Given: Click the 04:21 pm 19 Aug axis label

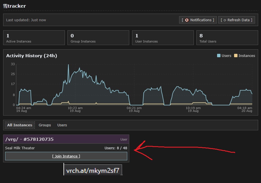Looking at the screenshot, I should (134, 109).
